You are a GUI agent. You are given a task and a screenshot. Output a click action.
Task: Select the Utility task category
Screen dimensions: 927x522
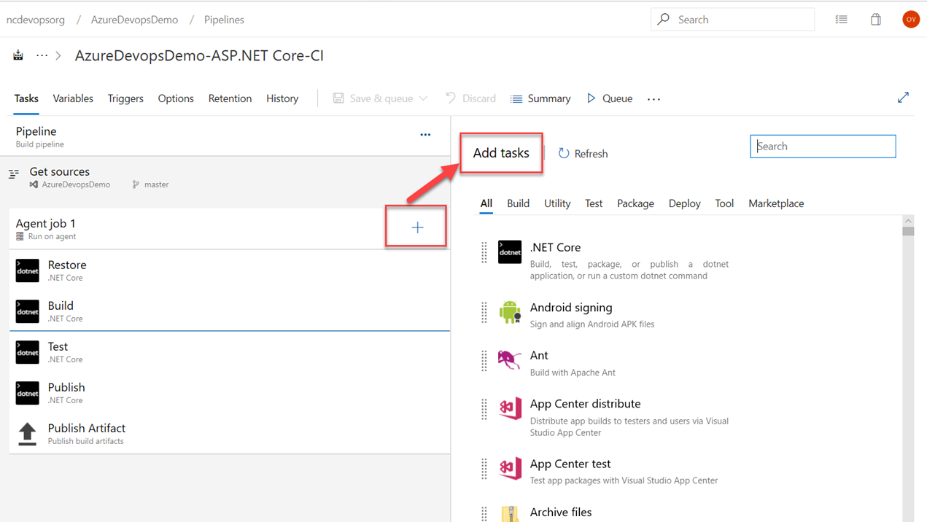coord(557,203)
